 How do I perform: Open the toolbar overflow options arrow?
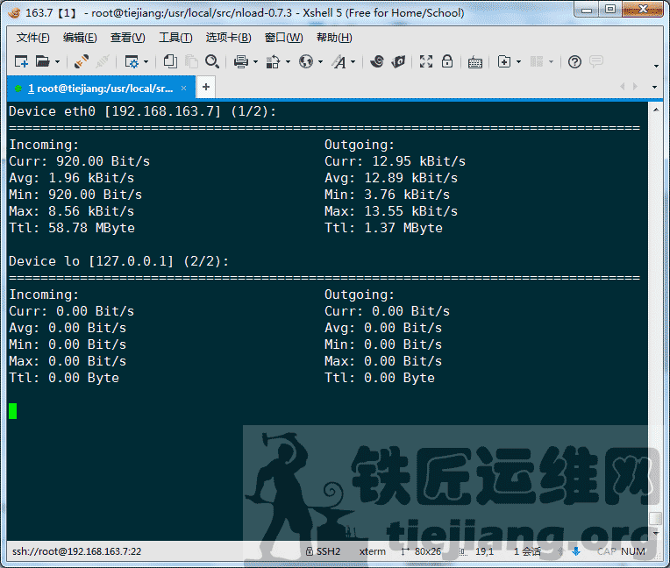click(656, 66)
